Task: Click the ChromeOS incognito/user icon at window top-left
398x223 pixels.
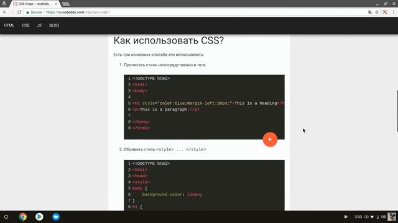Action: tap(4, 4)
